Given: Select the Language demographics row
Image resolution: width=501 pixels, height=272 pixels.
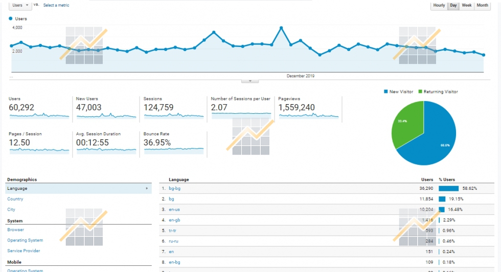Looking at the screenshot, I should point(78,188).
